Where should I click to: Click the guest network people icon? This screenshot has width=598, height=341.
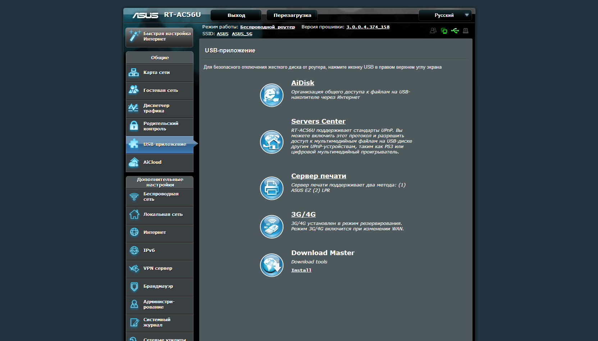click(x=134, y=89)
